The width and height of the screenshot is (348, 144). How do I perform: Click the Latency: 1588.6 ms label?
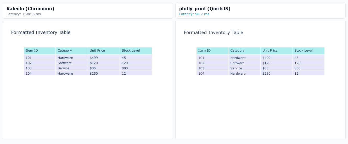click(24, 14)
